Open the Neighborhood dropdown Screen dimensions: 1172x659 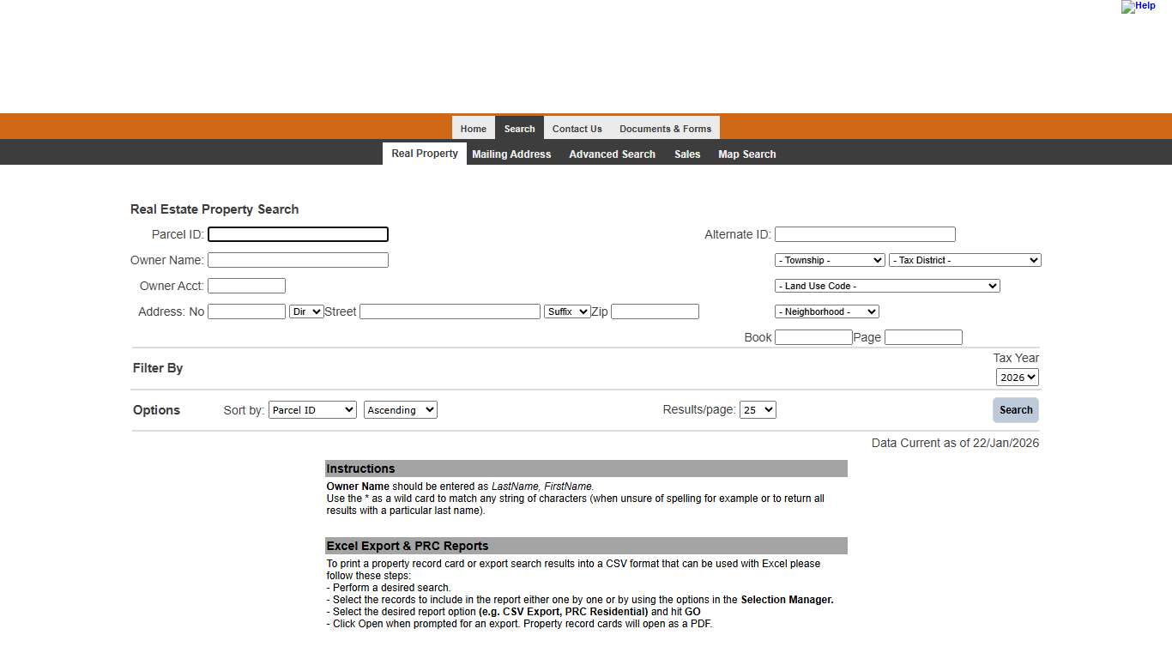click(x=825, y=311)
